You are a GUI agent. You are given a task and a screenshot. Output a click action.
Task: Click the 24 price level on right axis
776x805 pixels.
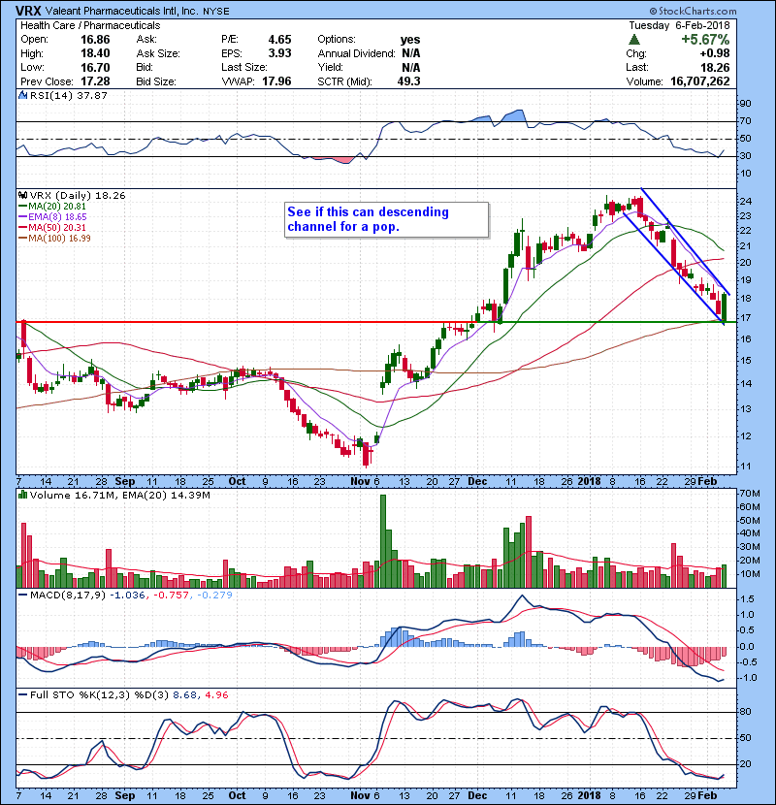pos(745,202)
